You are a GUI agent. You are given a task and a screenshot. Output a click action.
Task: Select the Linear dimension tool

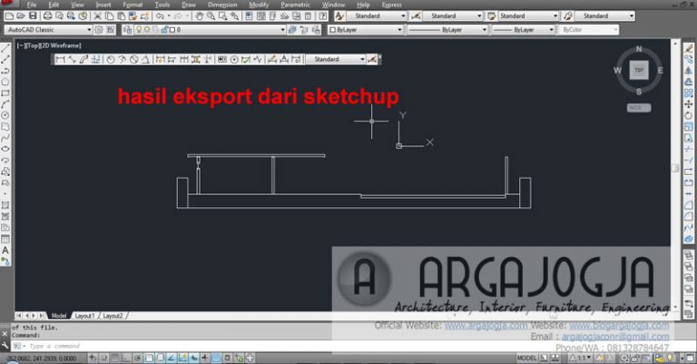[61, 59]
